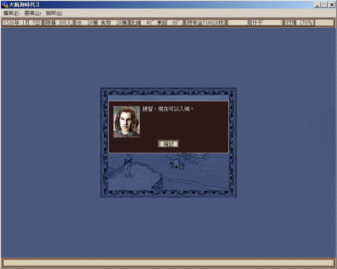The image size is (337, 269).
Task: Click the advisor's portrait in the dialog
Action: point(126,121)
